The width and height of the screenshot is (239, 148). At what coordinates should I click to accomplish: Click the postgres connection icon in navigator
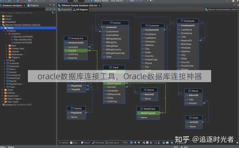(3, 105)
